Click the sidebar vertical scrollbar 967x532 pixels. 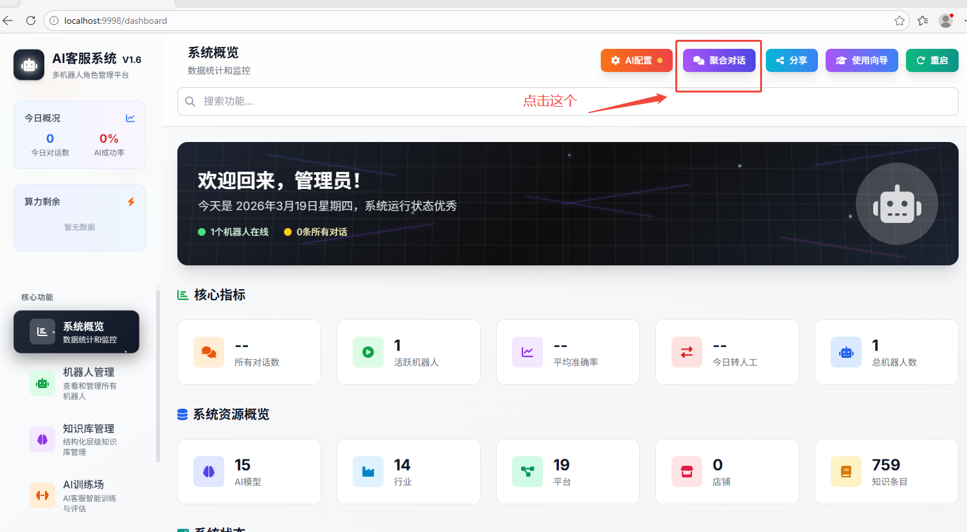(158, 376)
